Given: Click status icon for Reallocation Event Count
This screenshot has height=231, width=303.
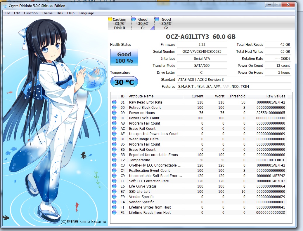Looking at the screenshot, I should (114, 170).
